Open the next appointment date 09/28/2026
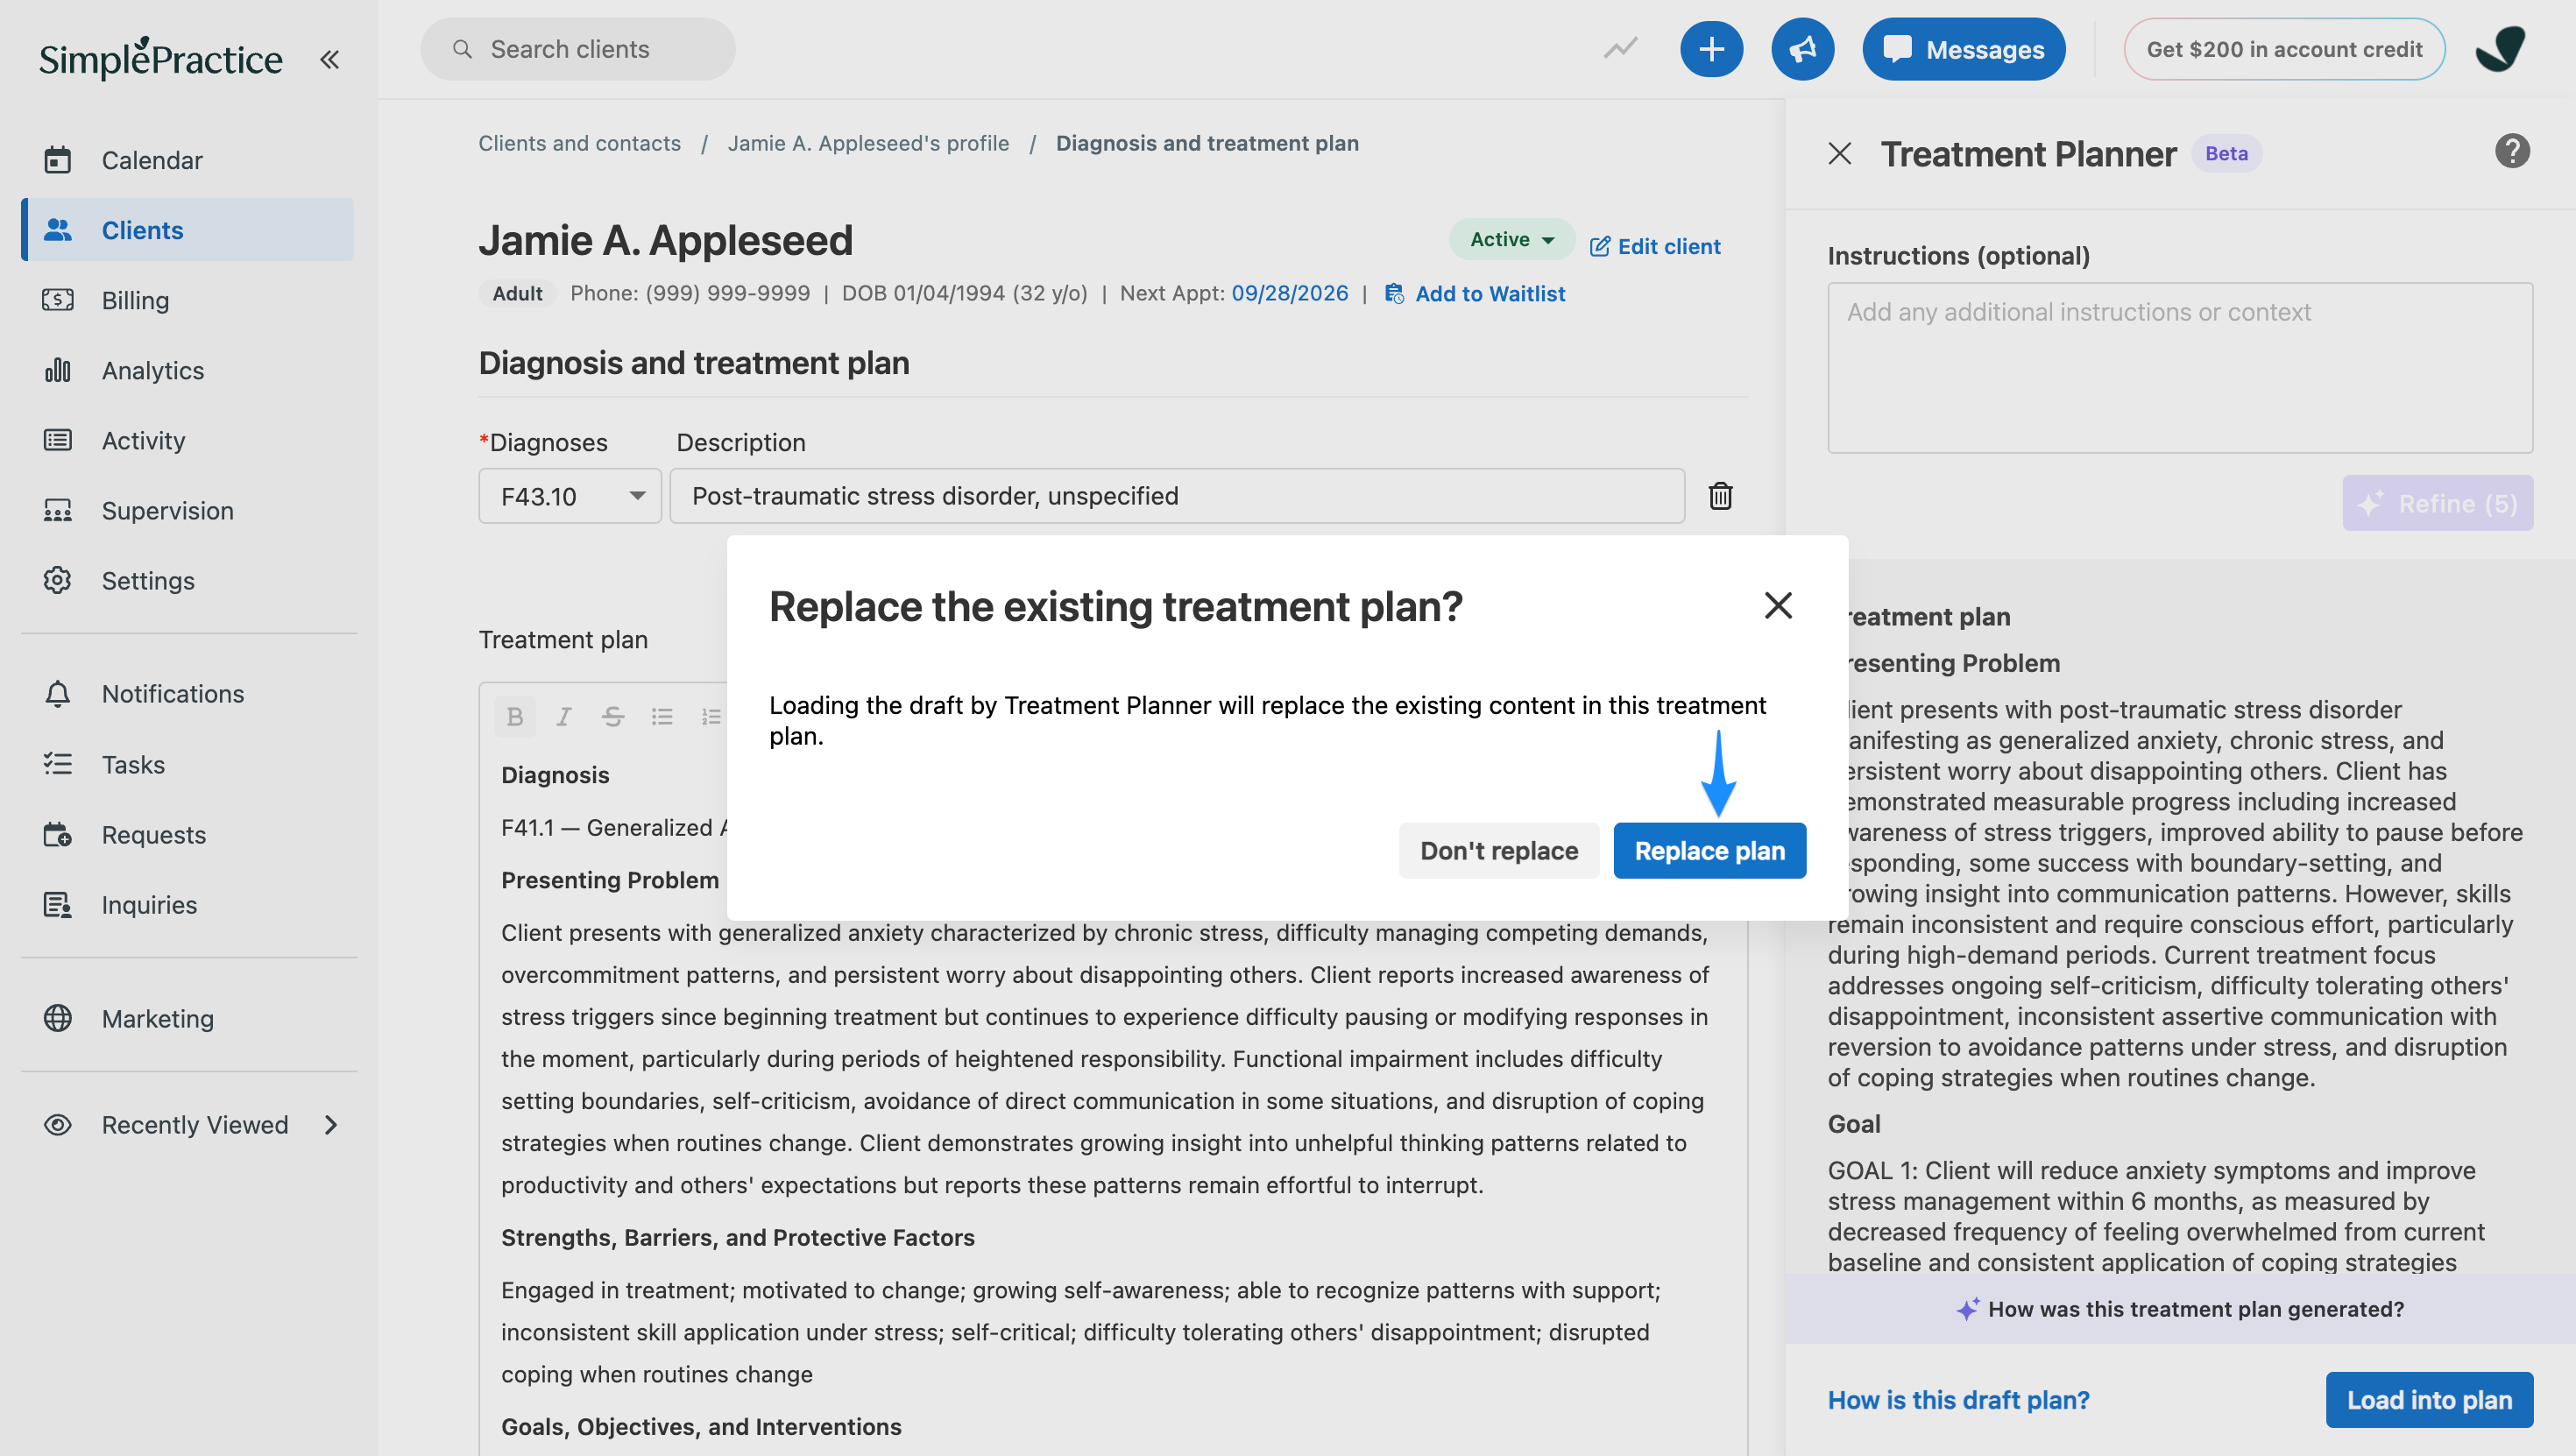 click(x=1289, y=293)
